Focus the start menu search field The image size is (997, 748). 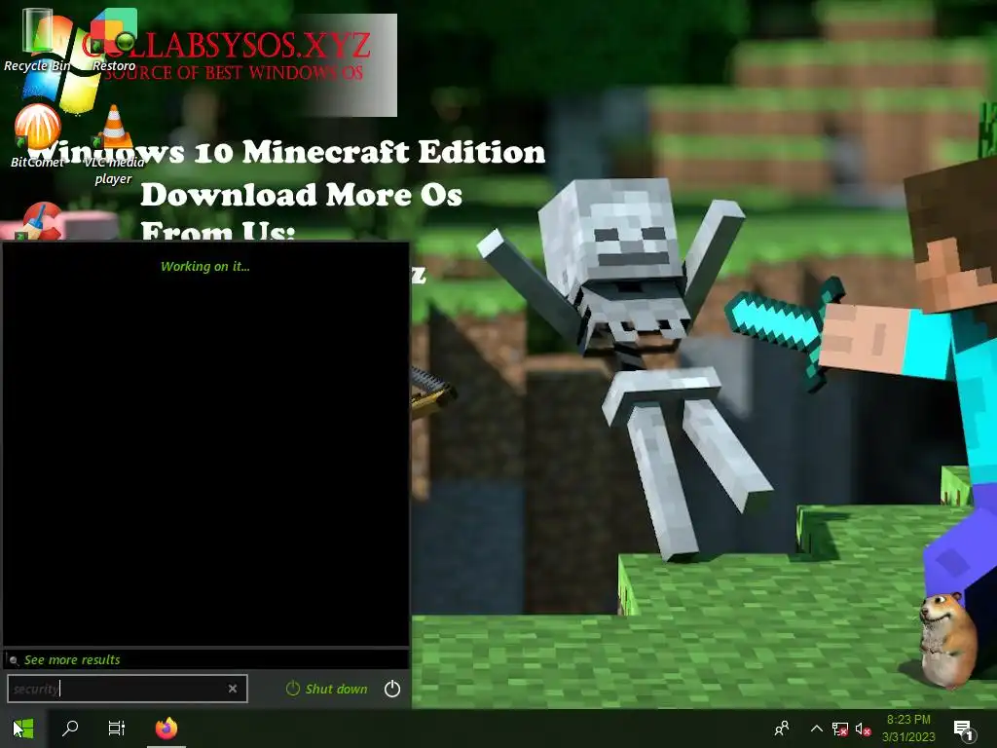(x=128, y=689)
